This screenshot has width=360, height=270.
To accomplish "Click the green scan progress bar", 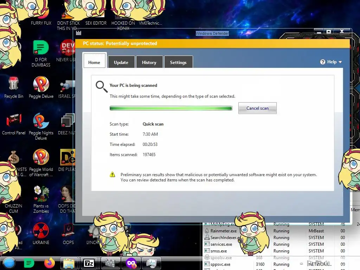I will pyautogui.click(x=171, y=108).
